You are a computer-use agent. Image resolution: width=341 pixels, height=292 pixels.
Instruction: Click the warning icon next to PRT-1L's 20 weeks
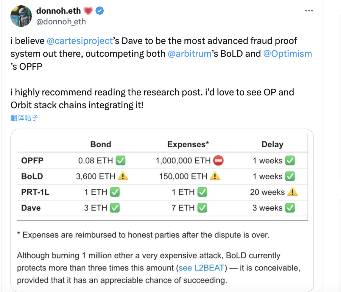tap(292, 192)
